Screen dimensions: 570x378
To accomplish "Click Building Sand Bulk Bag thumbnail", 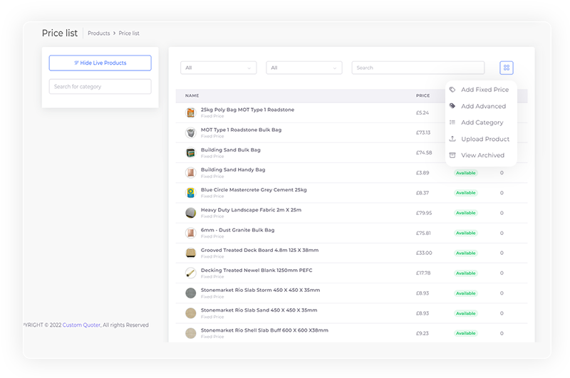I will point(190,152).
